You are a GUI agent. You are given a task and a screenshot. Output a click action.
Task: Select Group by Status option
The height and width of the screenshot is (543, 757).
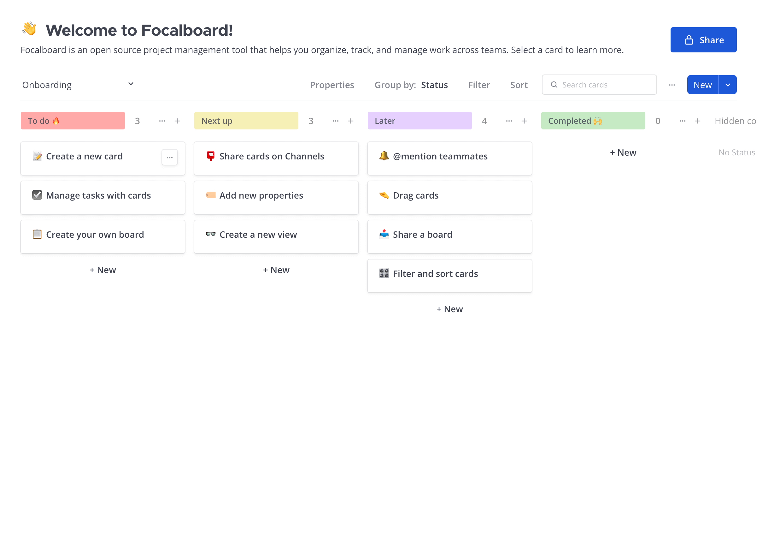(x=434, y=84)
